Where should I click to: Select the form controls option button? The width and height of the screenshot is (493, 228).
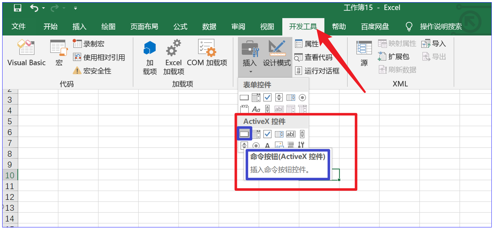tap(302, 97)
